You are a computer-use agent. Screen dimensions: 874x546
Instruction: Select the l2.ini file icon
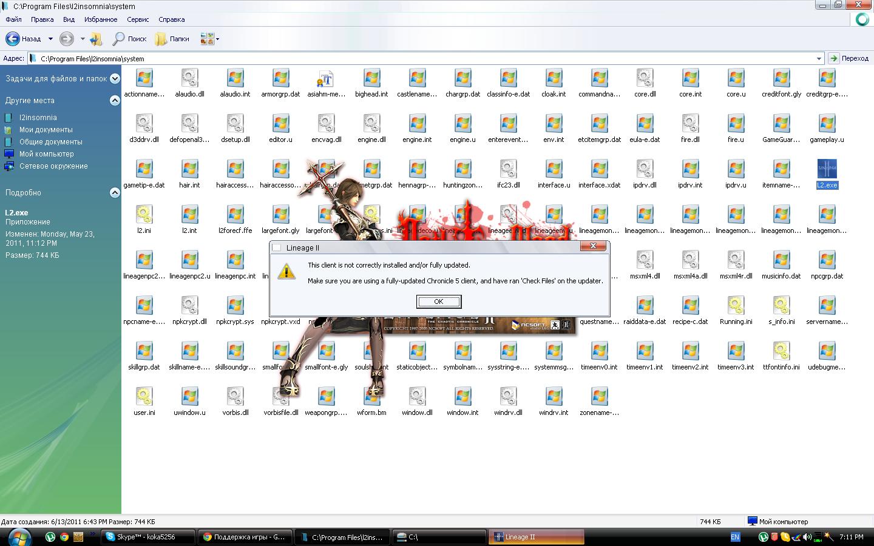[x=144, y=215]
